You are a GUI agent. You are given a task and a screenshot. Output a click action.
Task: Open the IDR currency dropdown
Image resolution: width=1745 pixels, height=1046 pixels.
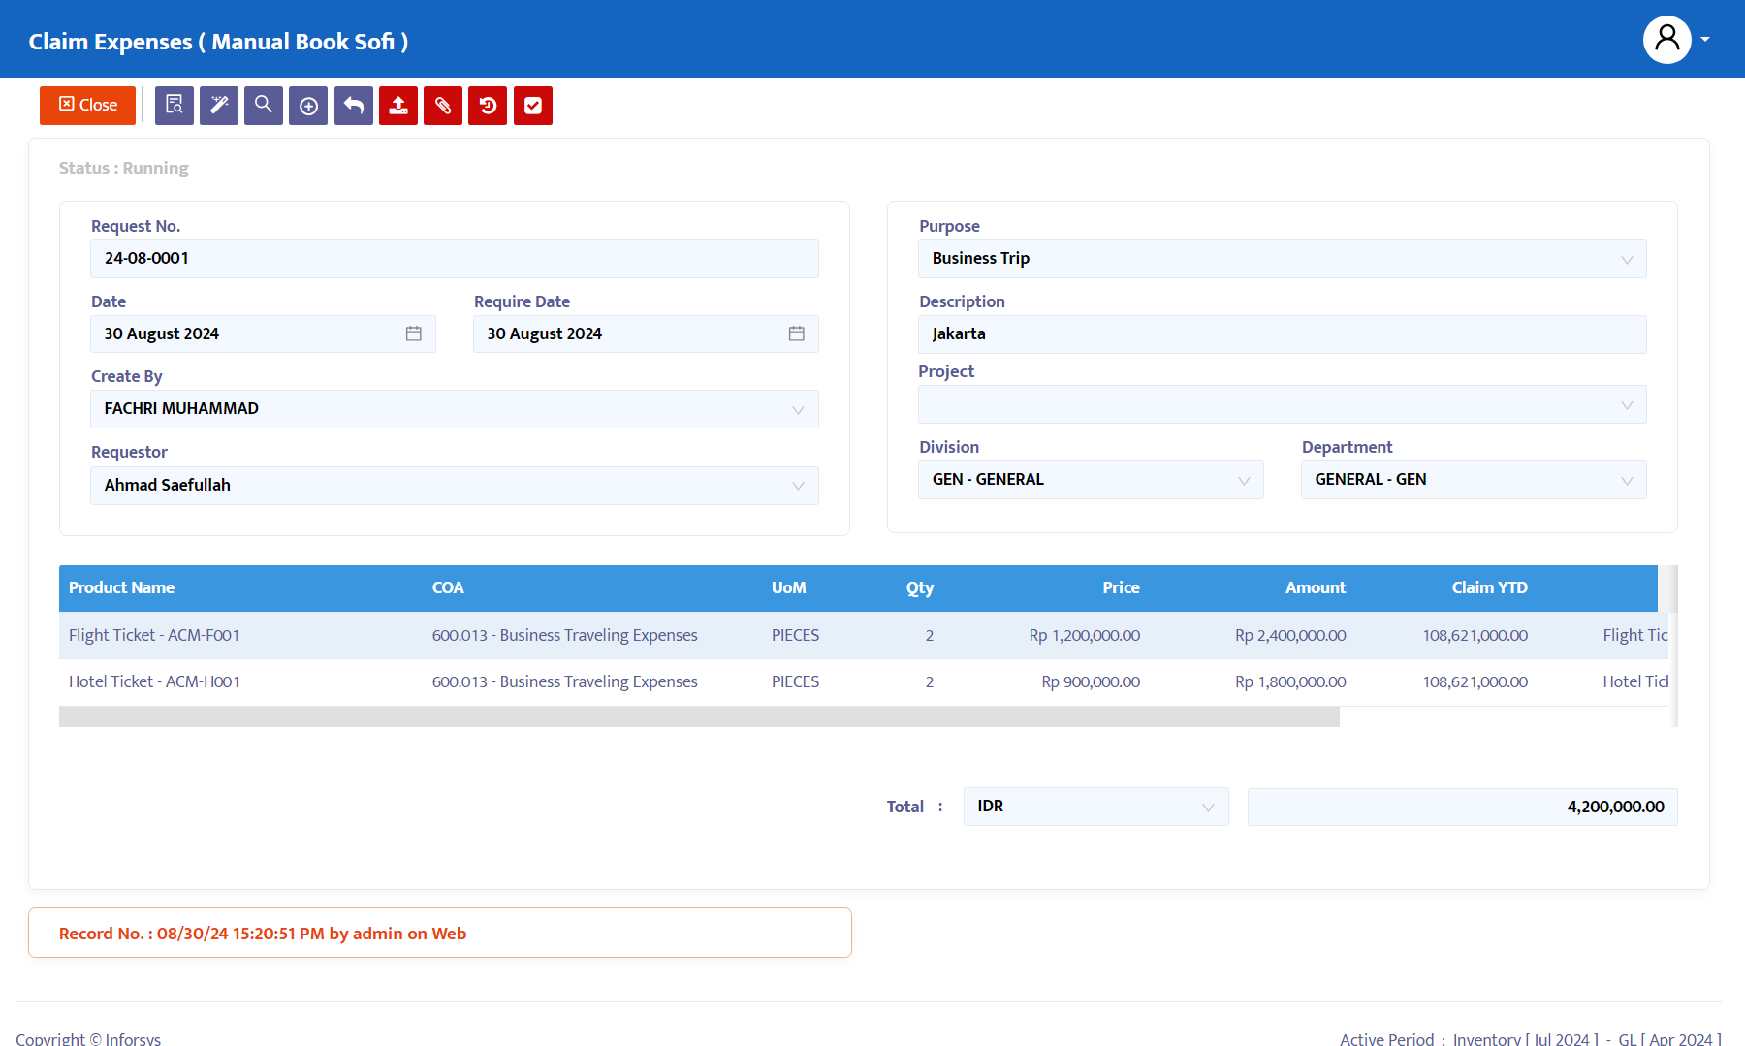click(1096, 807)
